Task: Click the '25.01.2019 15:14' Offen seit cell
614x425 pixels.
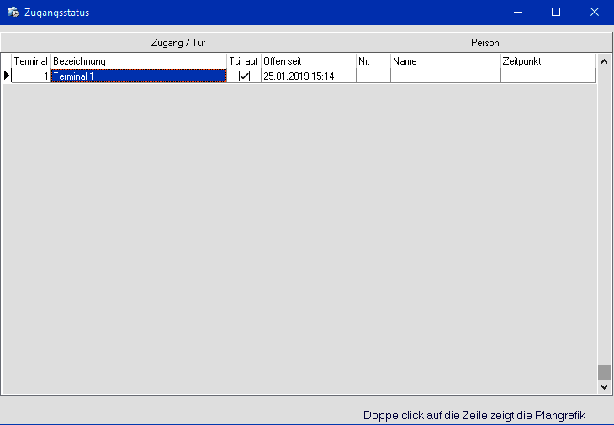Action: tap(308, 76)
